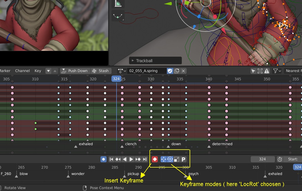
Task: Toggle the Rotation keyframe mode icon
Action: coord(170,159)
